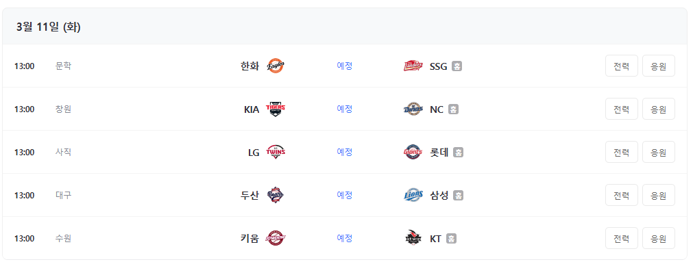
Task: Open 전력 for the KIA vs NC game
Action: 622,109
